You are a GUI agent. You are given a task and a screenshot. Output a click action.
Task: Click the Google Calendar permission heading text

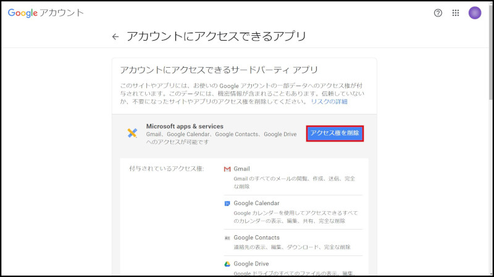[x=256, y=203]
